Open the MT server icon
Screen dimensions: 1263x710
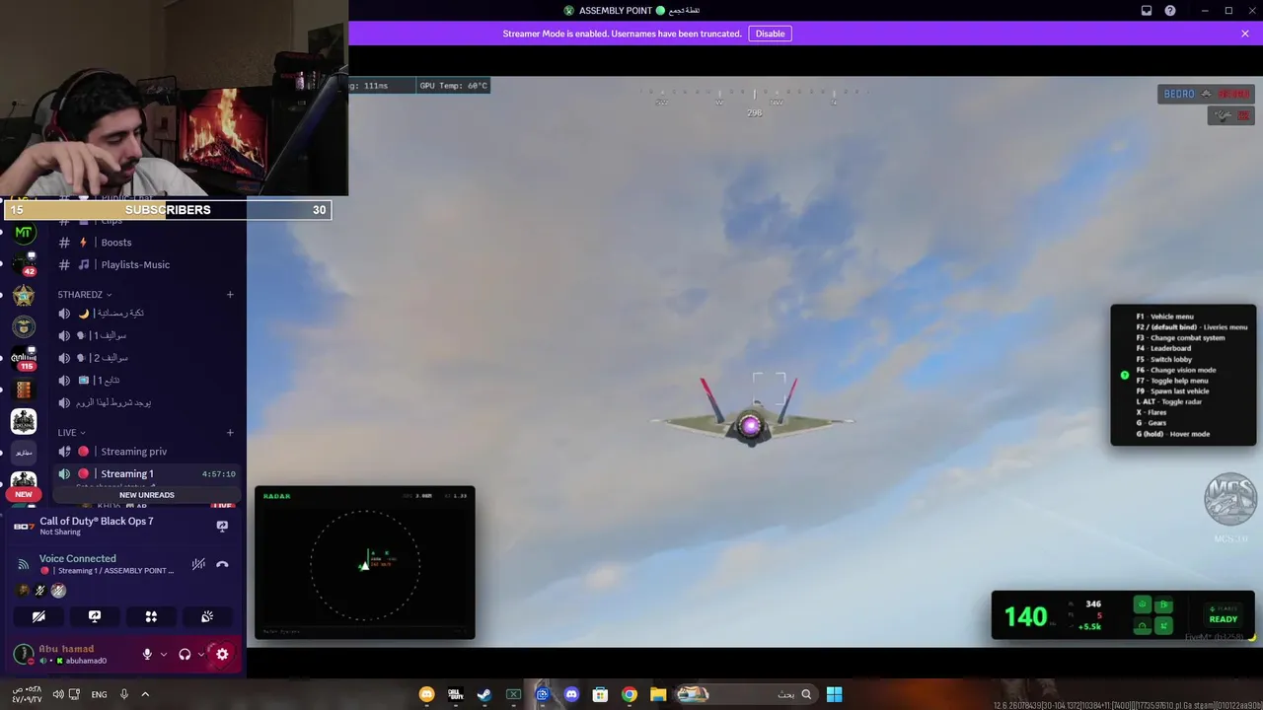click(24, 233)
